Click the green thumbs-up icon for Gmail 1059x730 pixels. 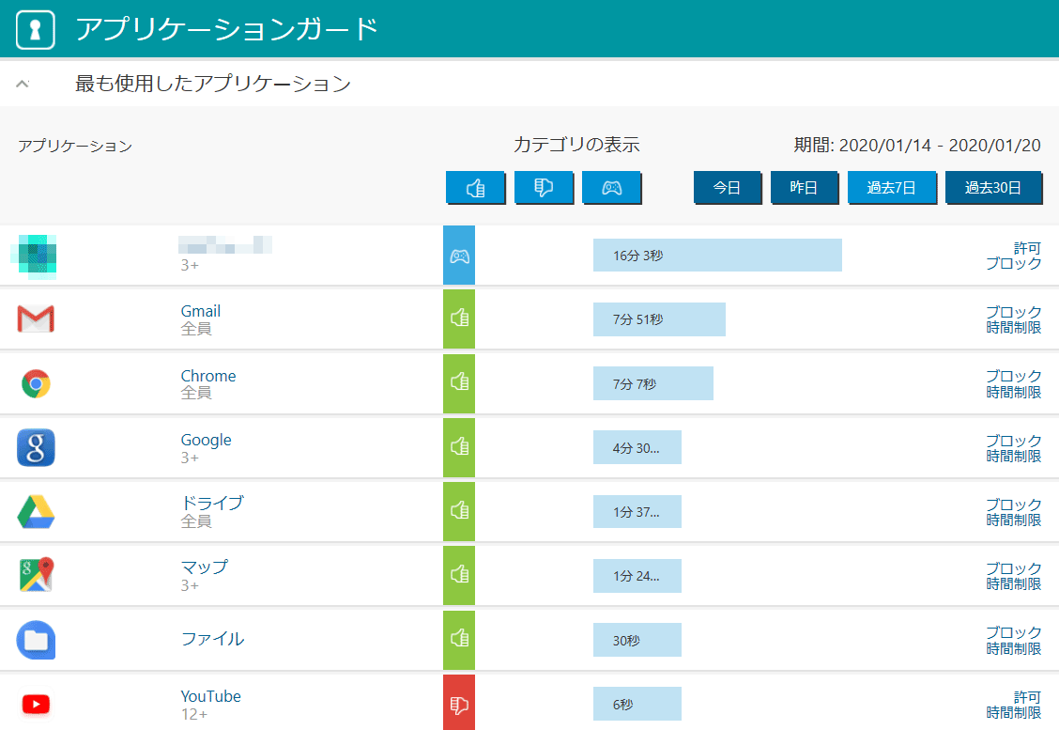point(459,319)
